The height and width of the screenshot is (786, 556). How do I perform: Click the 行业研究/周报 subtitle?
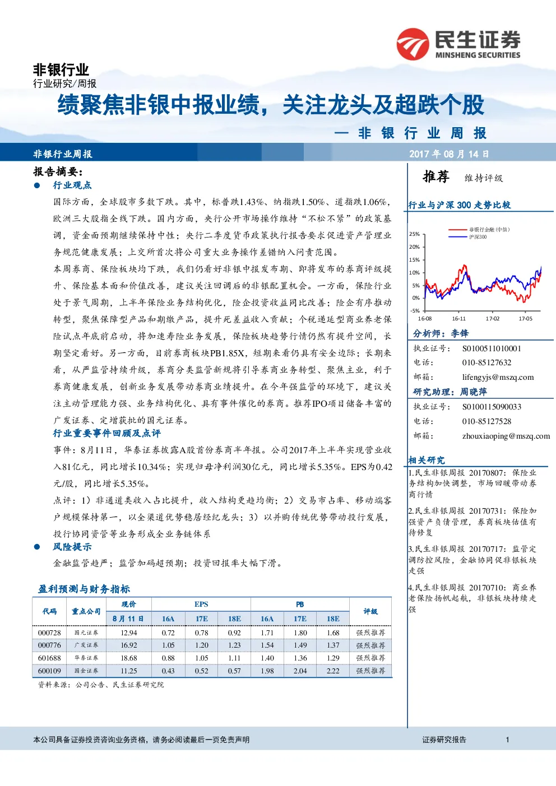tap(64, 83)
